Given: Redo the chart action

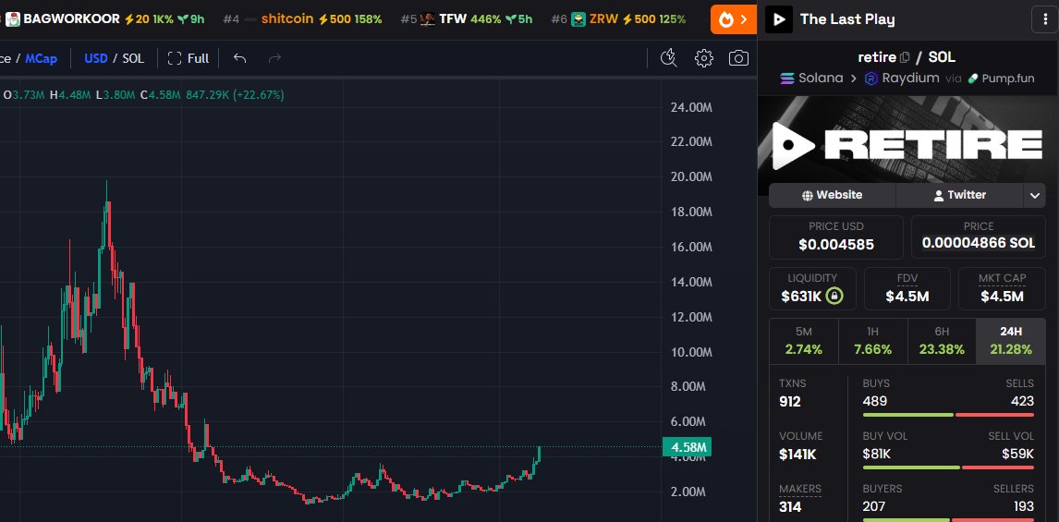Looking at the screenshot, I should (x=274, y=58).
